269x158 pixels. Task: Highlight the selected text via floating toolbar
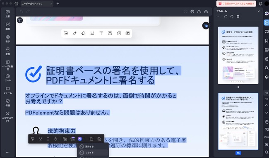tap(33, 139)
